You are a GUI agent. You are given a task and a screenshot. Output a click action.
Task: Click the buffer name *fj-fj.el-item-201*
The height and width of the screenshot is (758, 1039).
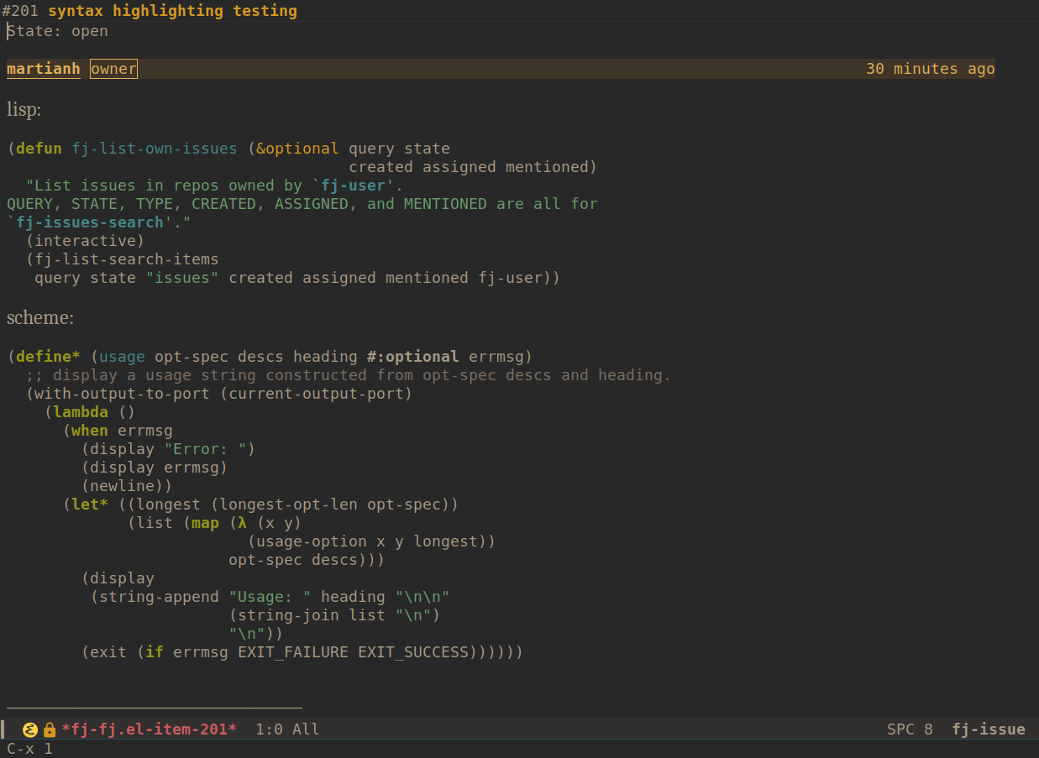[x=150, y=729]
